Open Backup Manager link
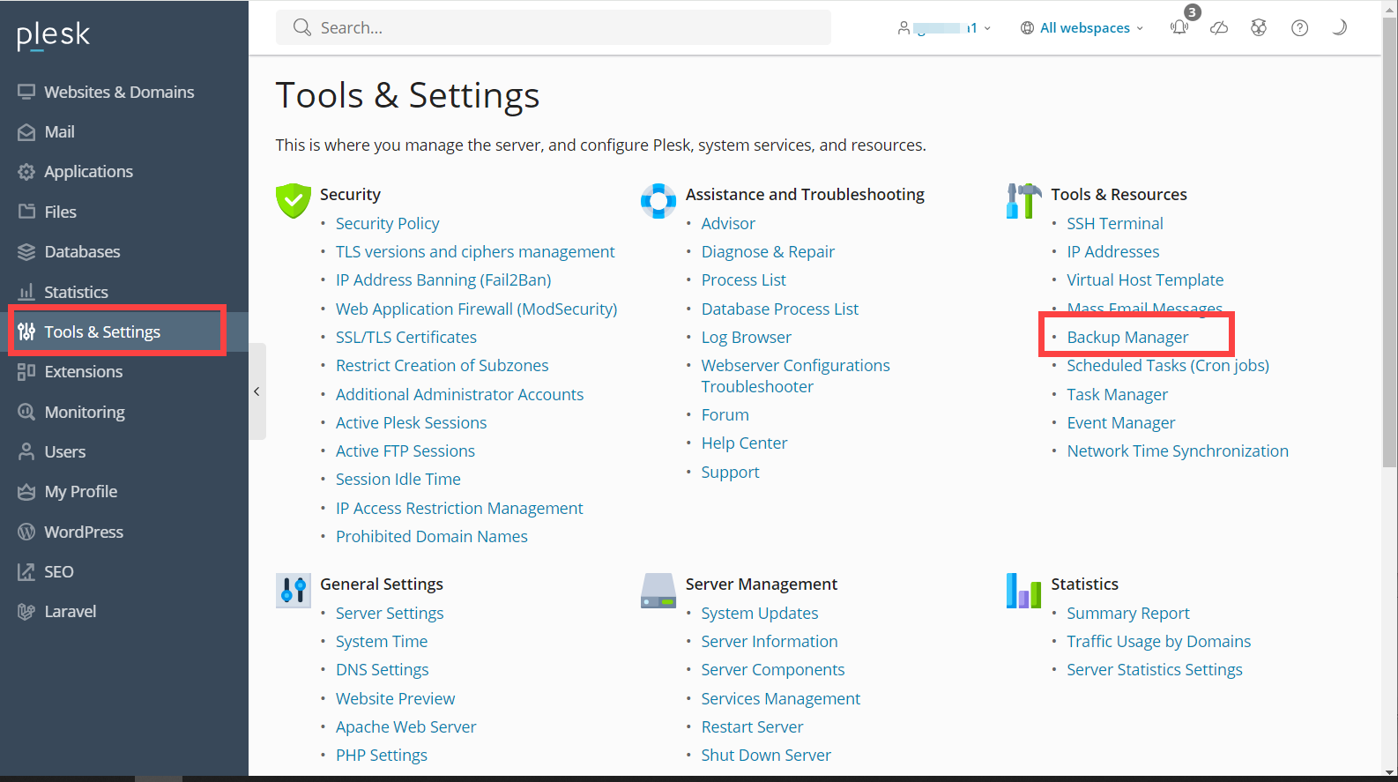This screenshot has height=782, width=1398. [1127, 338]
